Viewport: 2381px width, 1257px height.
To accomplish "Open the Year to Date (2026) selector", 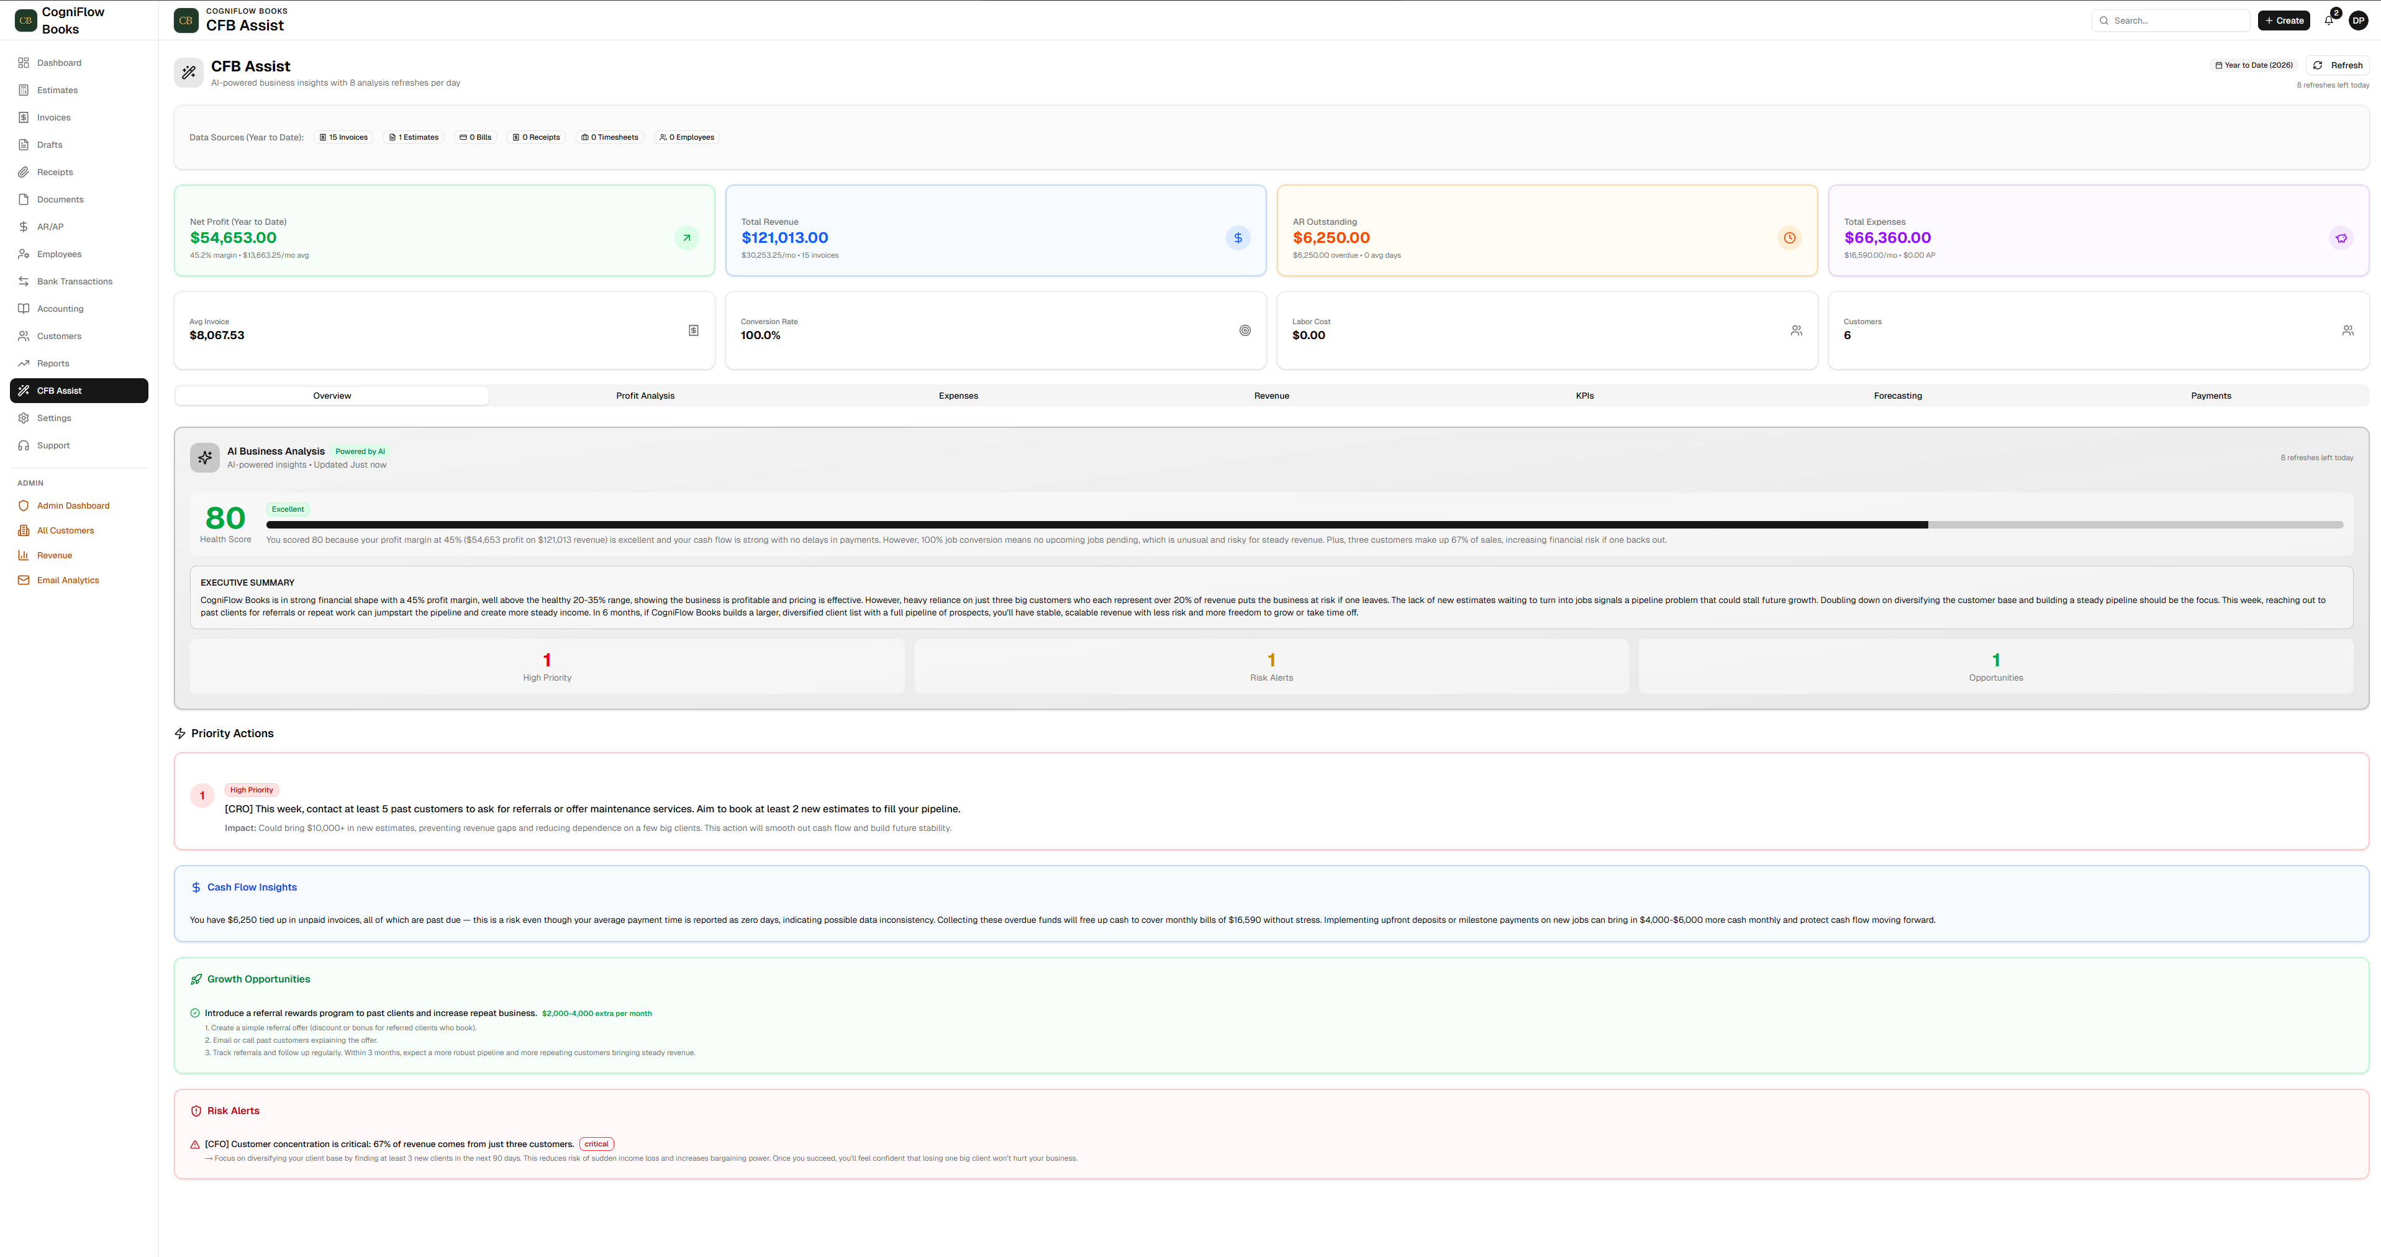I will pyautogui.click(x=2254, y=65).
